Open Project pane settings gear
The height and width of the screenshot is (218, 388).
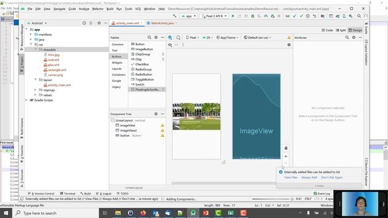[x=99, y=23]
